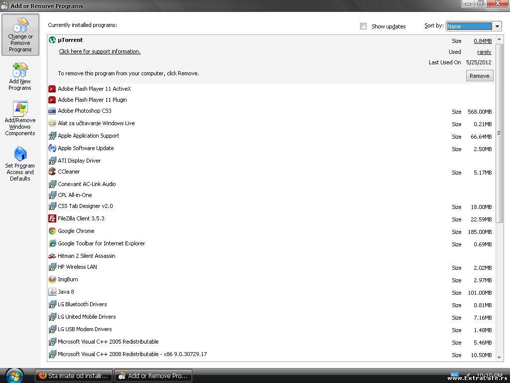Click the Microsoft Visual C++ 2008 Redistributable icon

(x=52, y=354)
